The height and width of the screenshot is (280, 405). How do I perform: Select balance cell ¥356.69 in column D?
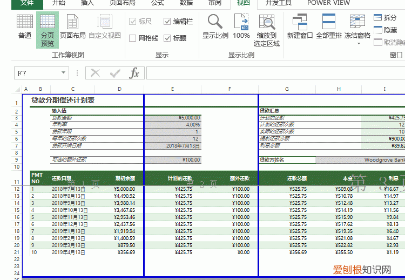point(126,252)
